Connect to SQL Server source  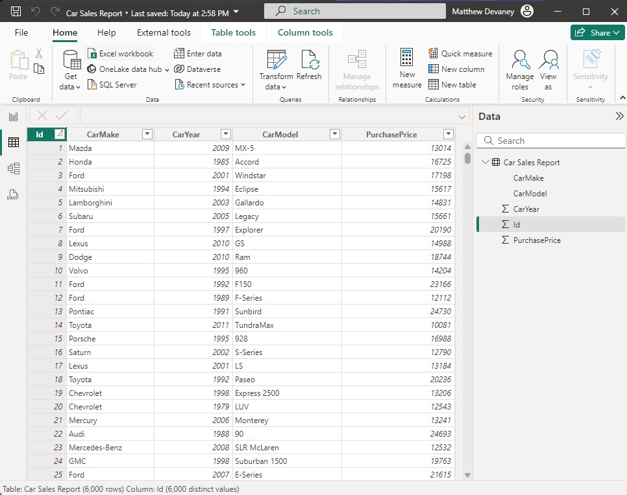click(x=112, y=85)
